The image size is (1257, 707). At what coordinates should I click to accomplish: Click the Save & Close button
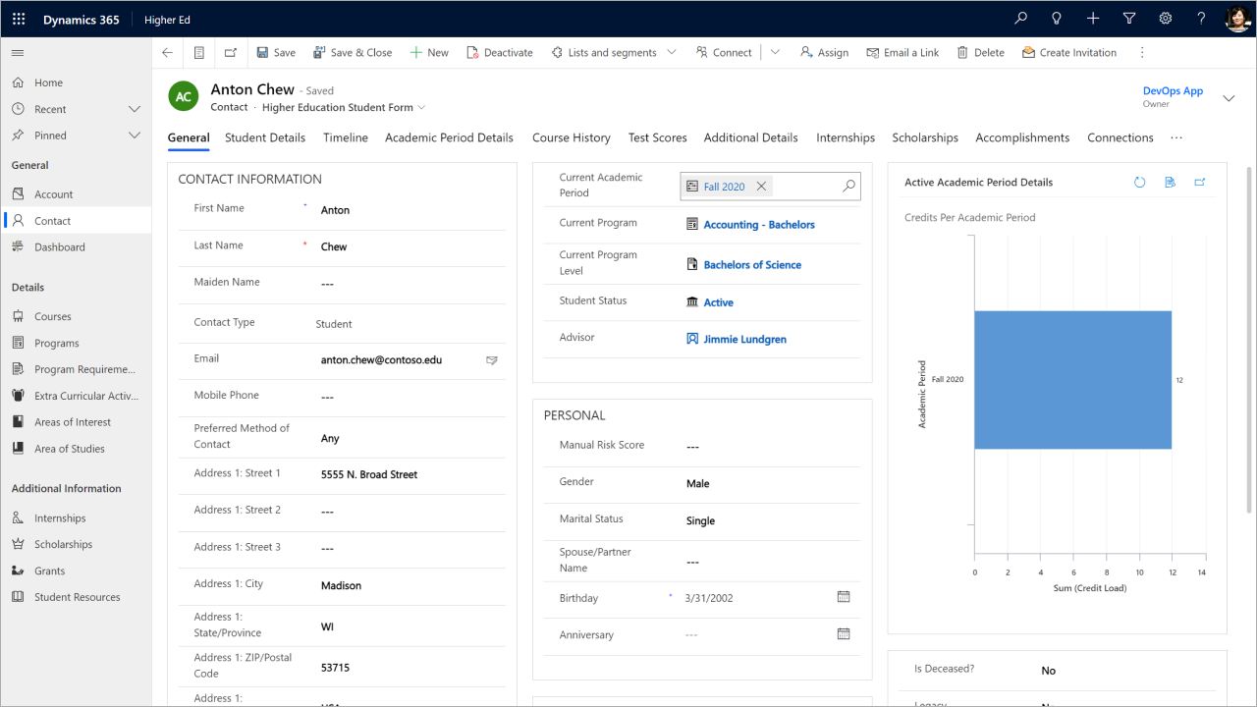click(353, 53)
